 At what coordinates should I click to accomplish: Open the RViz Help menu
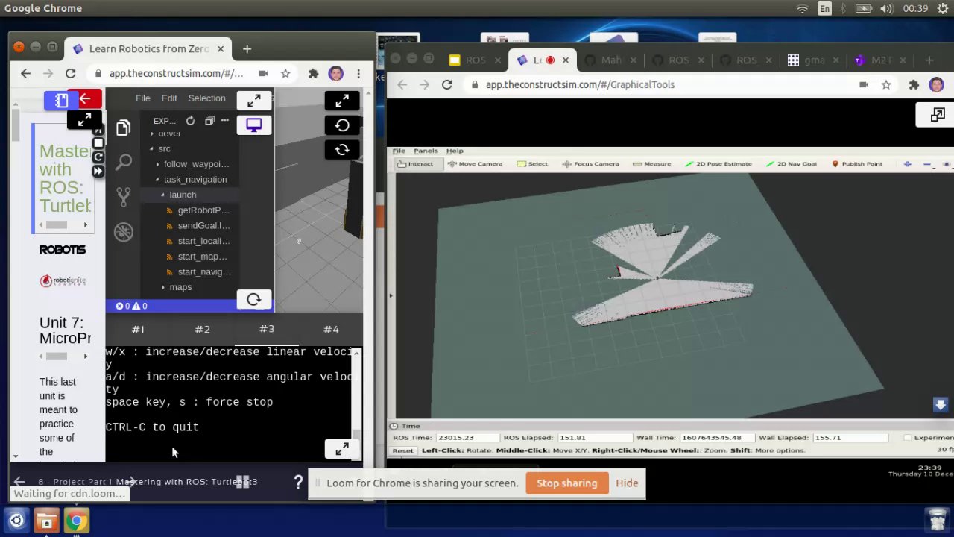pos(455,151)
